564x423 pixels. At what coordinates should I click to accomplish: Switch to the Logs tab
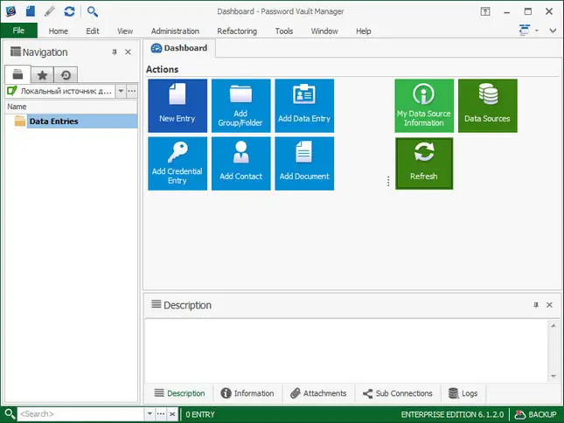tap(463, 393)
